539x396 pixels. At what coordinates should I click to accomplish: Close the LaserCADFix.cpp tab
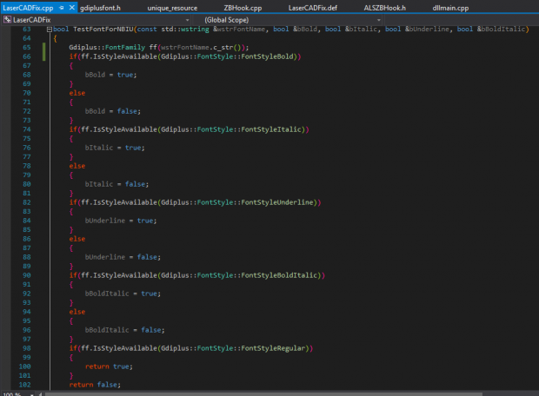[x=71, y=8]
